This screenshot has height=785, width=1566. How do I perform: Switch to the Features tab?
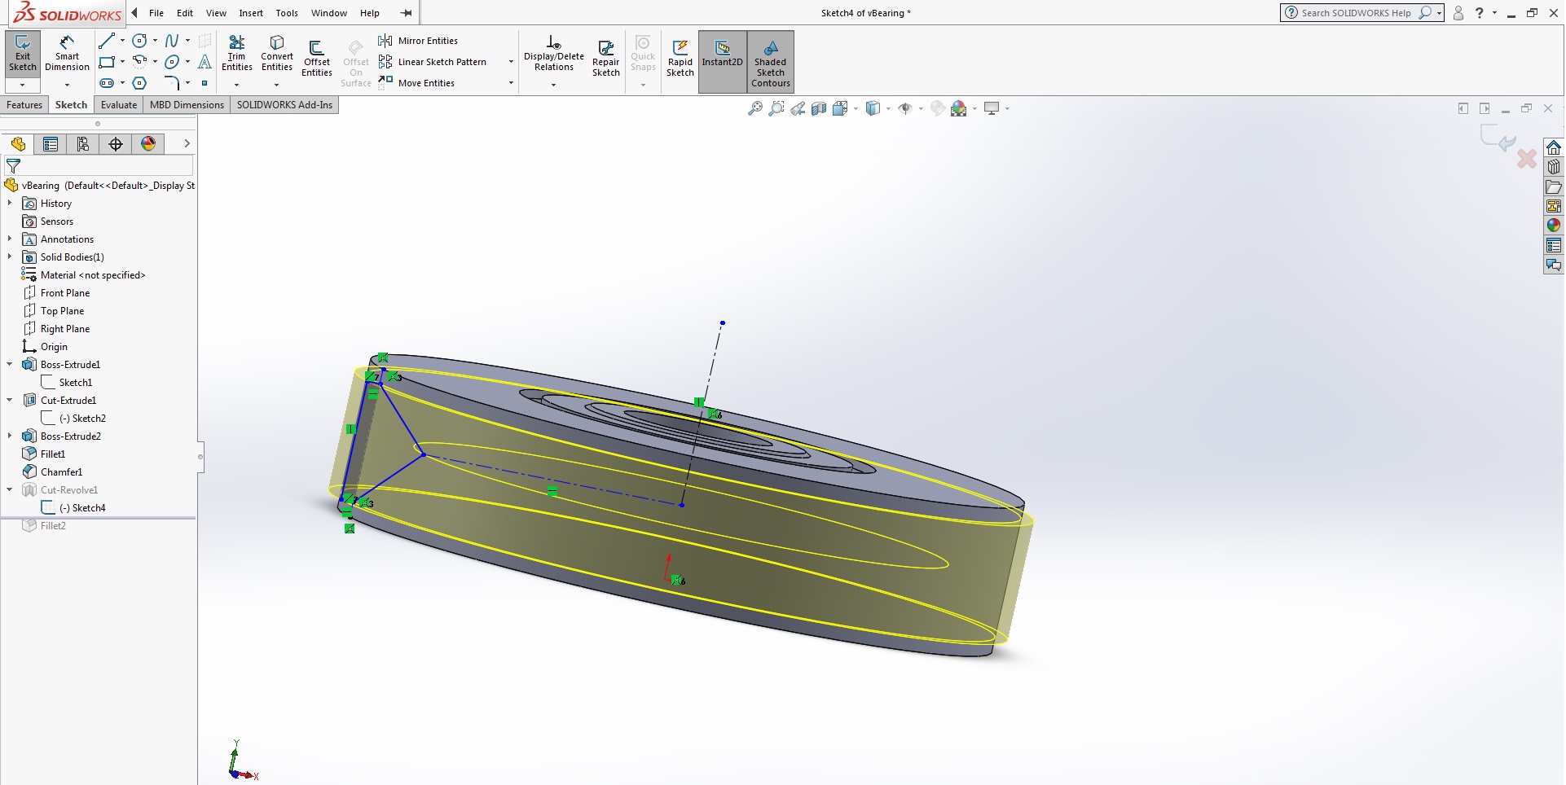[24, 105]
